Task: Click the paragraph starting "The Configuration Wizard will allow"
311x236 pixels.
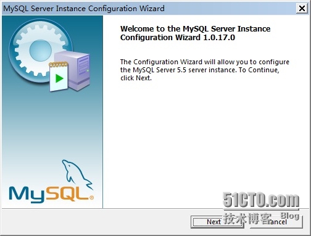Action: coord(205,70)
